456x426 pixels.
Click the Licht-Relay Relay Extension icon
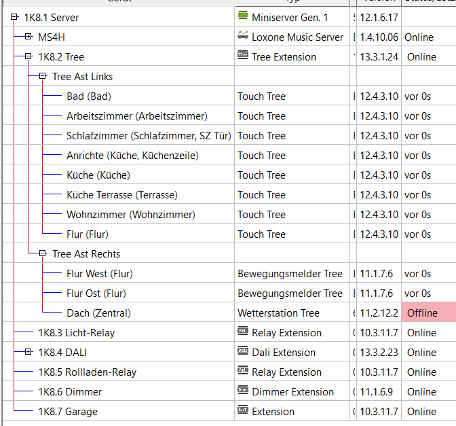pyautogui.click(x=243, y=332)
